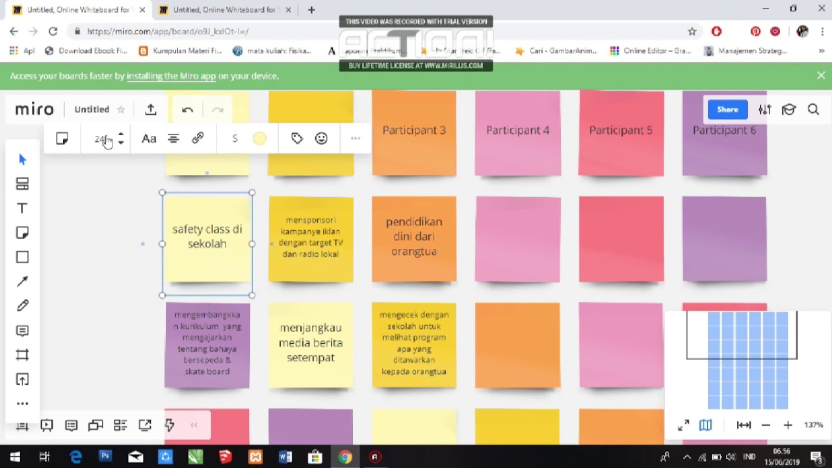Open yellow sticky color picker
The width and height of the screenshot is (832, 468).
click(259, 138)
